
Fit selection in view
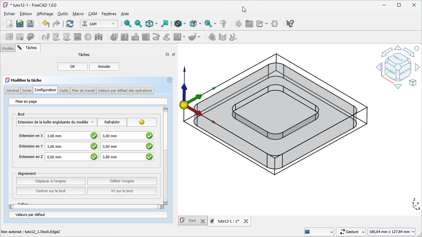coord(138,24)
